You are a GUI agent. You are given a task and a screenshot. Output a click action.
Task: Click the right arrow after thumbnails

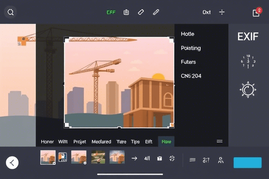point(134,158)
